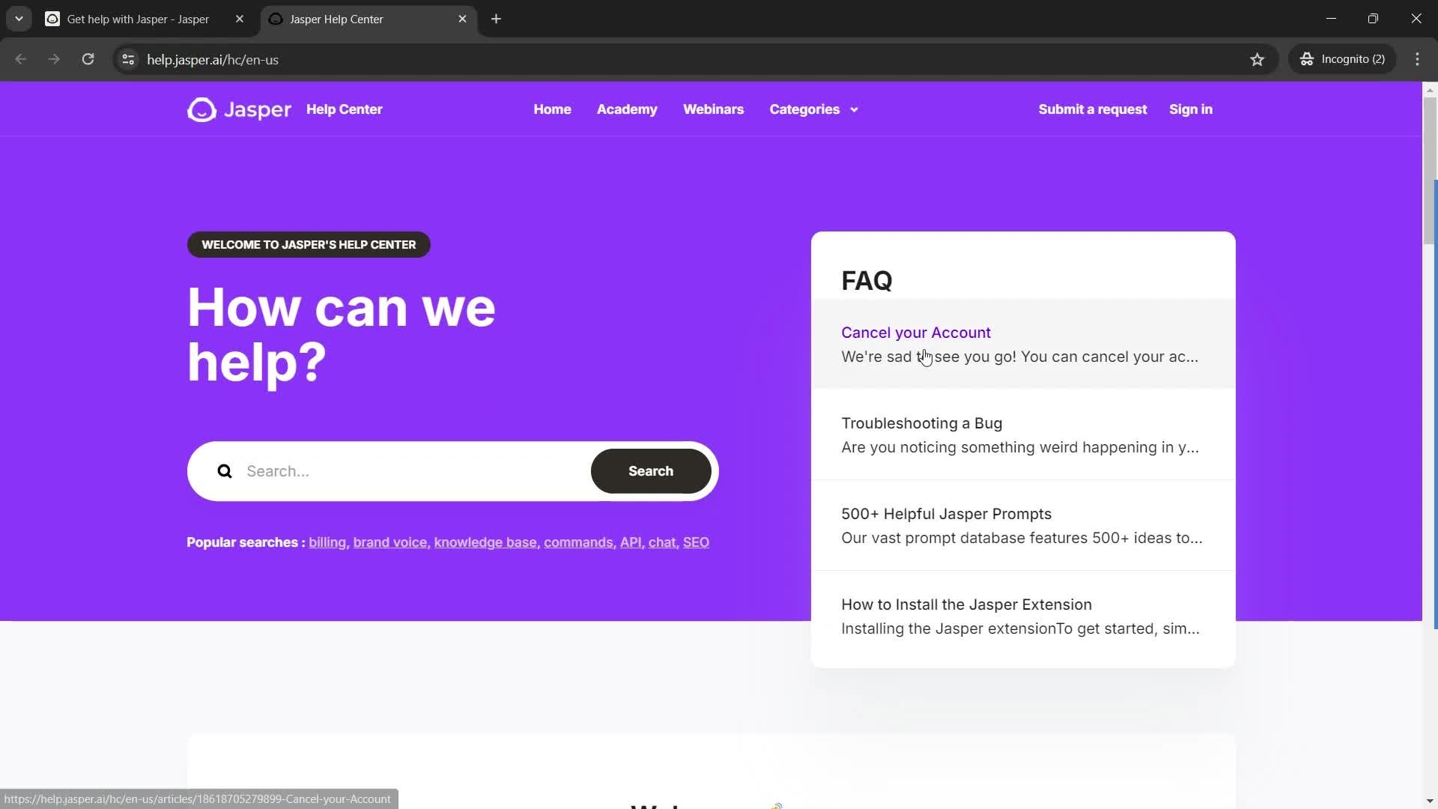Screen dimensions: 1438x809
Task: Open the Troubleshooting a Bug FAQ
Action: [x=1023, y=435]
